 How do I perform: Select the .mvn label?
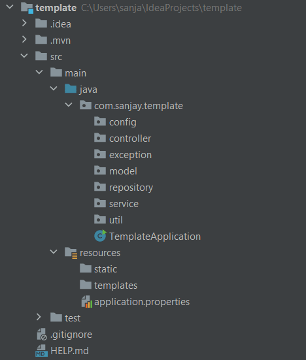60,41
